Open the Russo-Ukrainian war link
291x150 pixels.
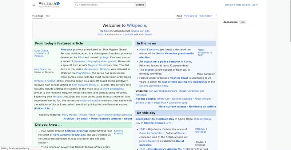192,91
